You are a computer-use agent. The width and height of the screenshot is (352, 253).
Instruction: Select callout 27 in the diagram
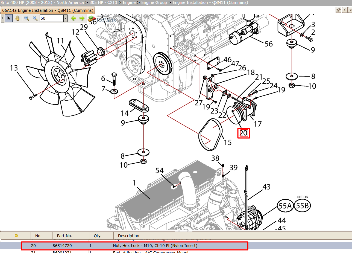(199, 103)
